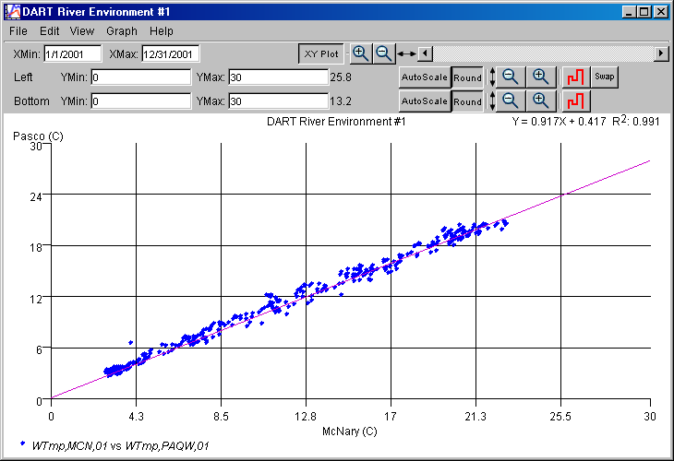Open the Graph menu

122,31
